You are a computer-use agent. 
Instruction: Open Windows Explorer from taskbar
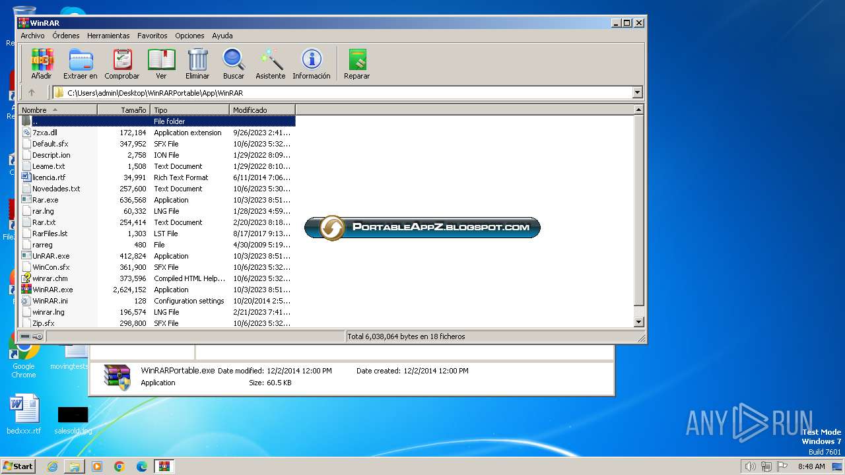75,466
